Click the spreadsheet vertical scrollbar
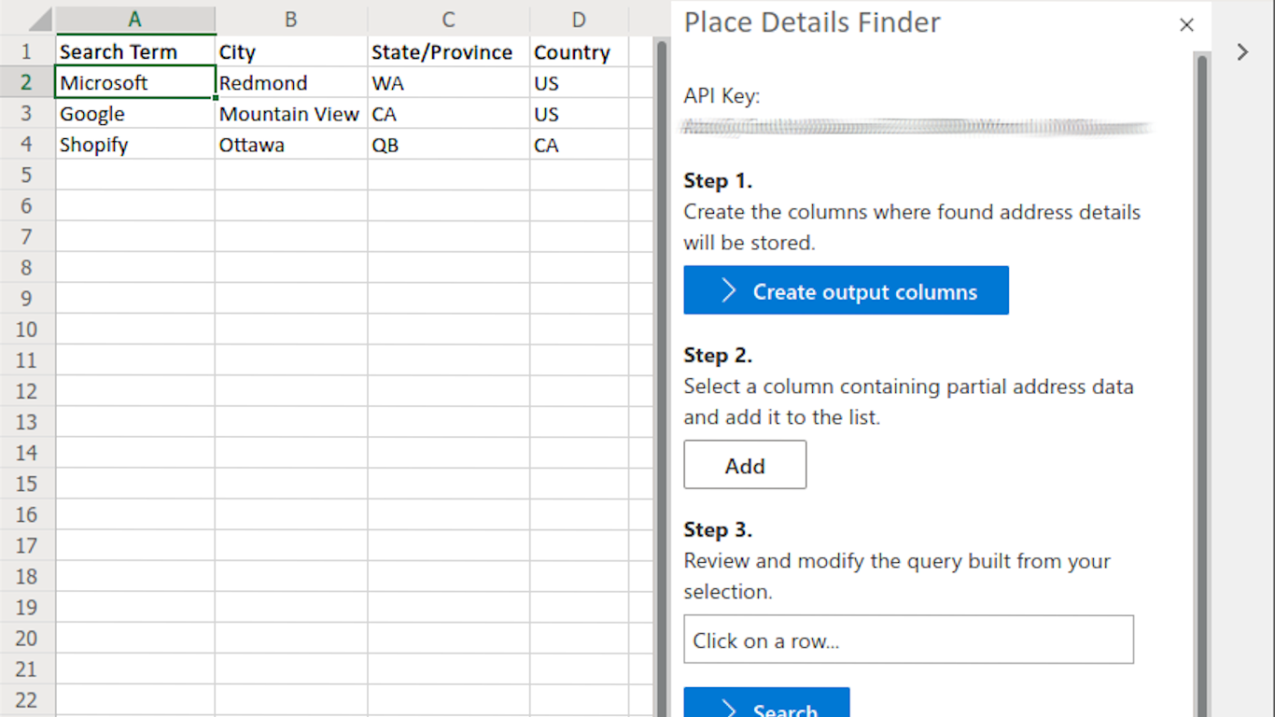The height and width of the screenshot is (717, 1275). (661, 373)
